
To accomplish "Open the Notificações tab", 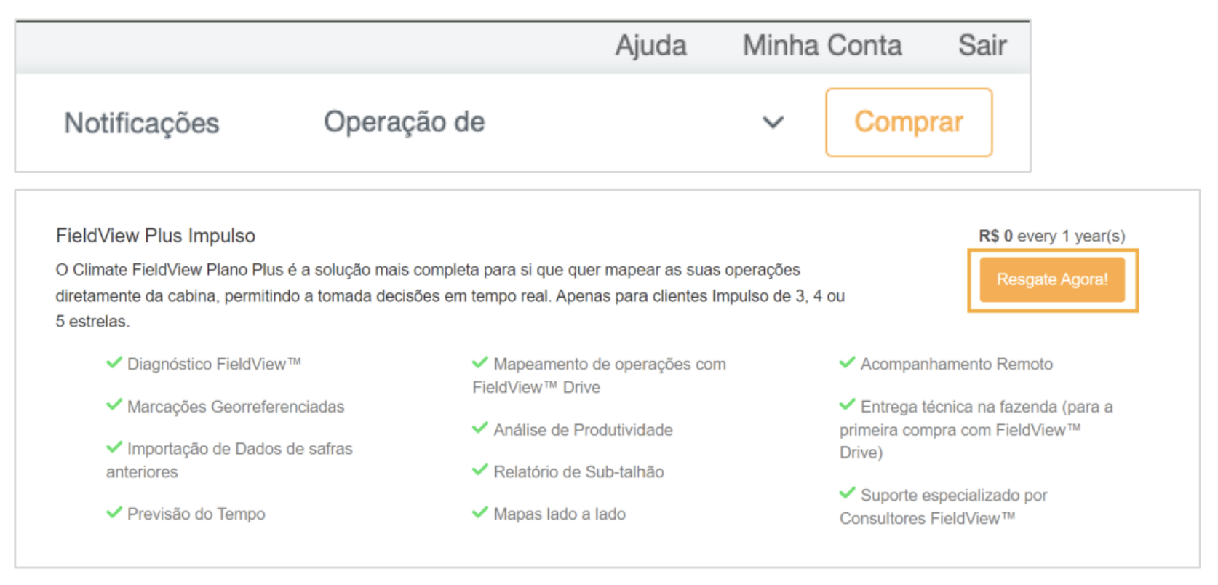I will pyautogui.click(x=142, y=123).
